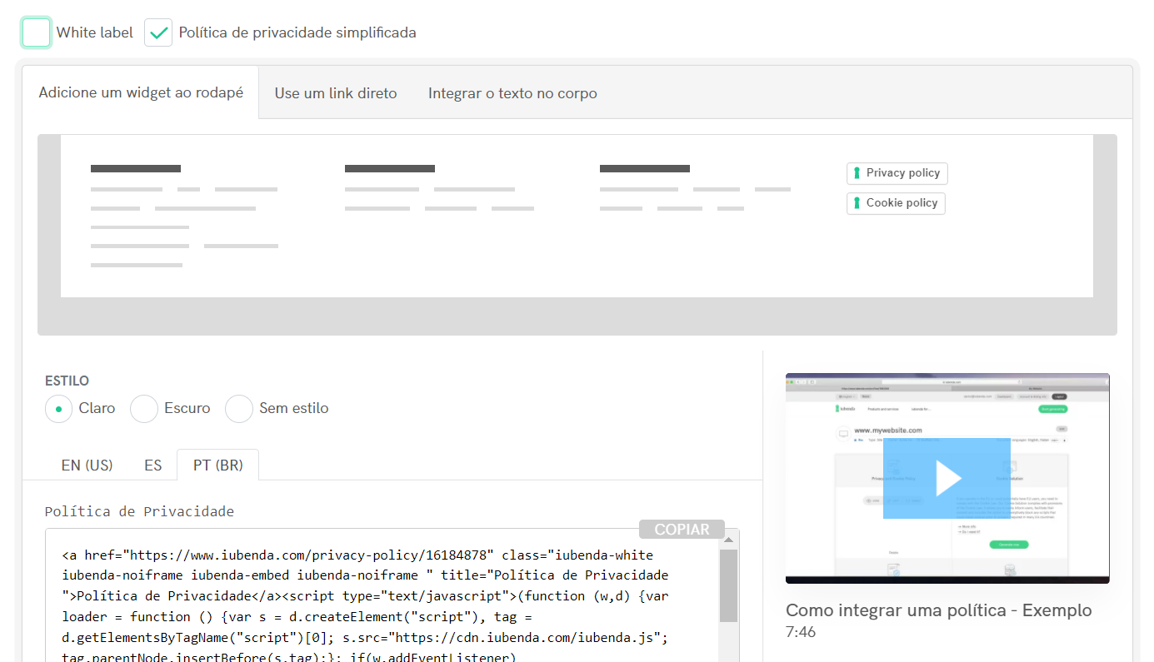
Task: Choose the Escuro style option
Action: point(144,409)
